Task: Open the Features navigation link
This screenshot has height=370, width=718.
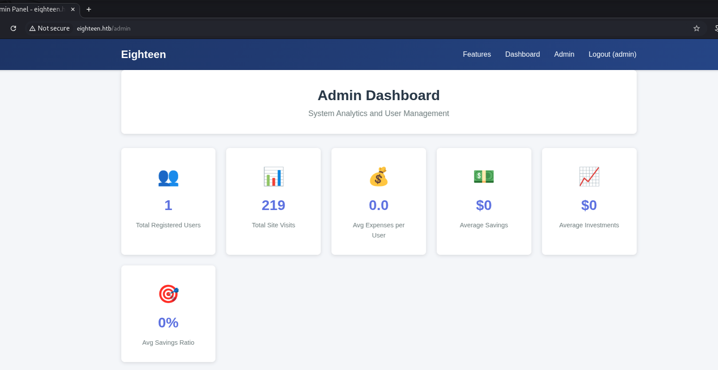Action: pos(476,54)
